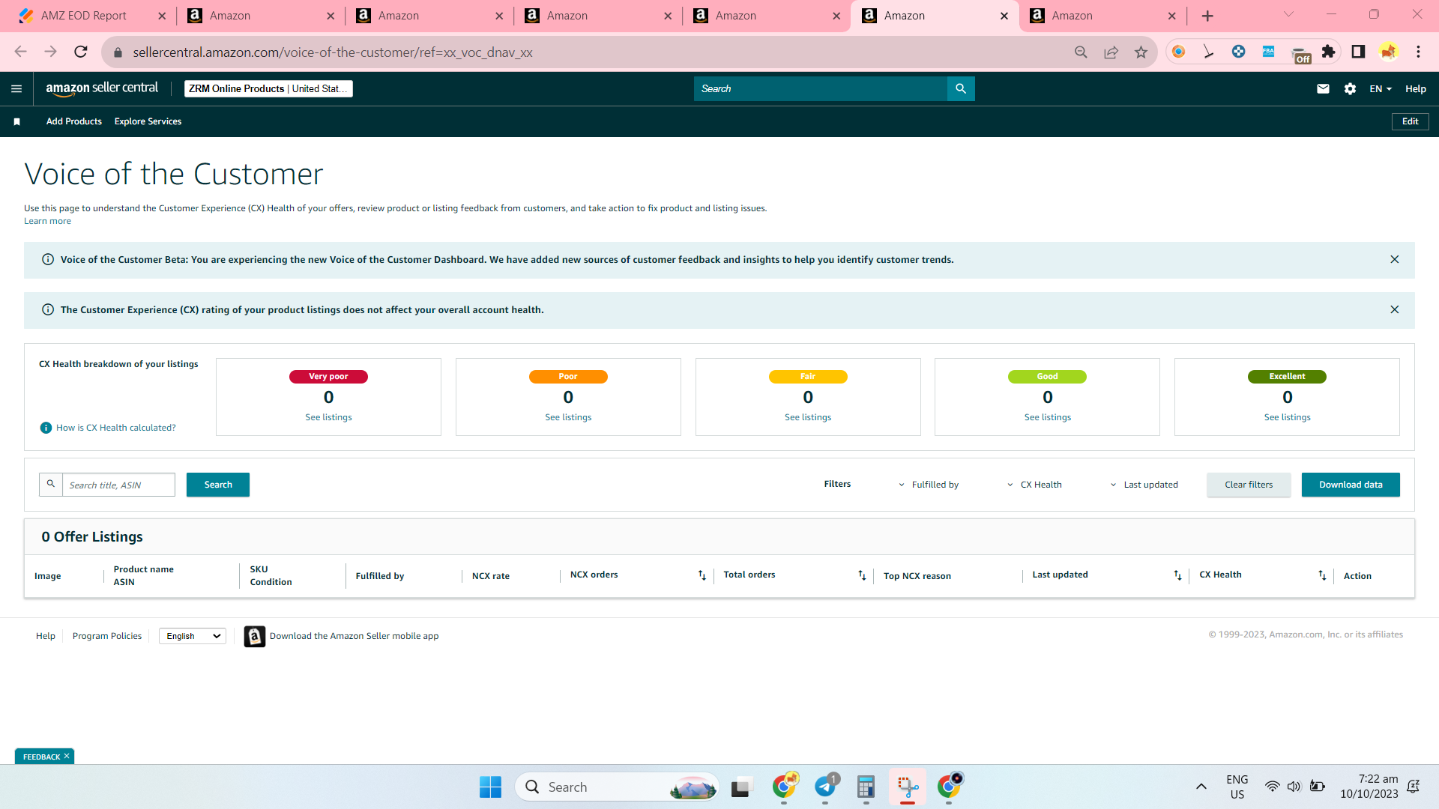Dismiss the Voice of the Customer Beta banner
This screenshot has height=809, width=1439.
(x=1395, y=259)
